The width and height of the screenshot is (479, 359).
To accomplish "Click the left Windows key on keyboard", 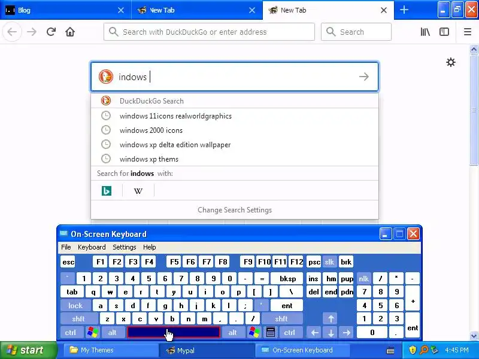I will (93, 332).
